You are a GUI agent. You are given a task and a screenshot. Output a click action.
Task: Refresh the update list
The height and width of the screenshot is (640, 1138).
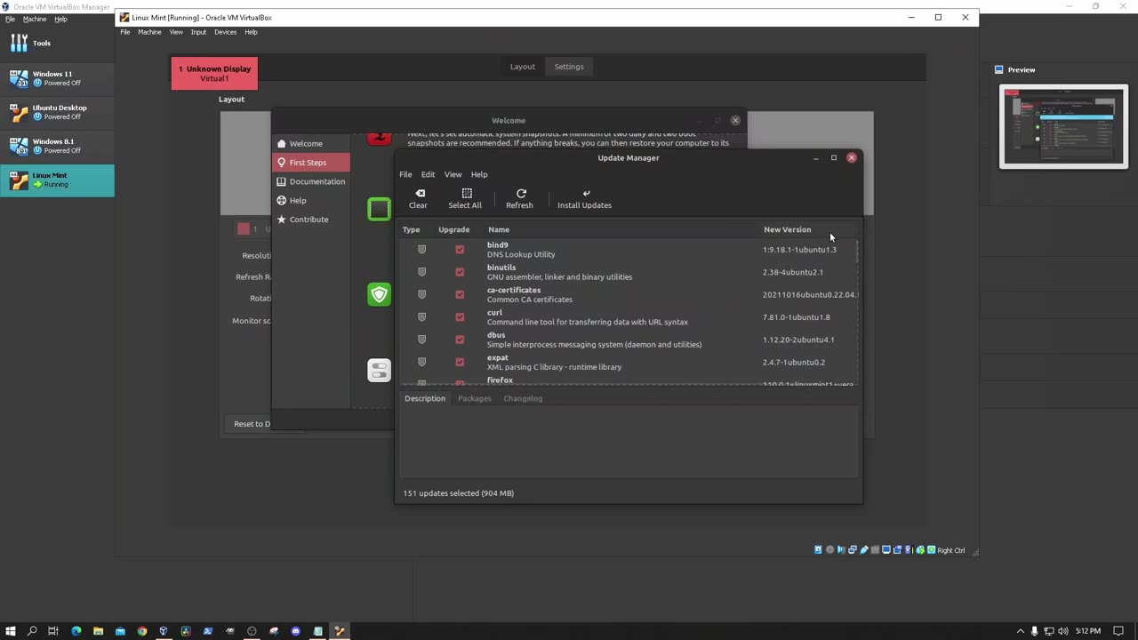tap(520, 199)
